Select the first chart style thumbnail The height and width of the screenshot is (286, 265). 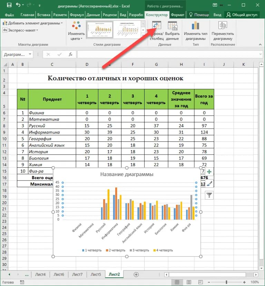(x=100, y=29)
